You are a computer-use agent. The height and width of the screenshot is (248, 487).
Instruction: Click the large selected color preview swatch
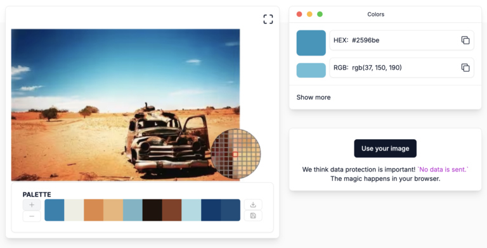311,43
